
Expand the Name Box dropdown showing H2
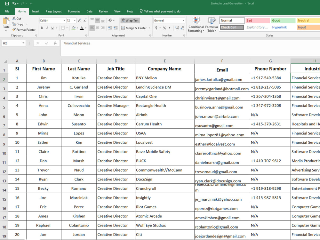[x=23, y=43]
